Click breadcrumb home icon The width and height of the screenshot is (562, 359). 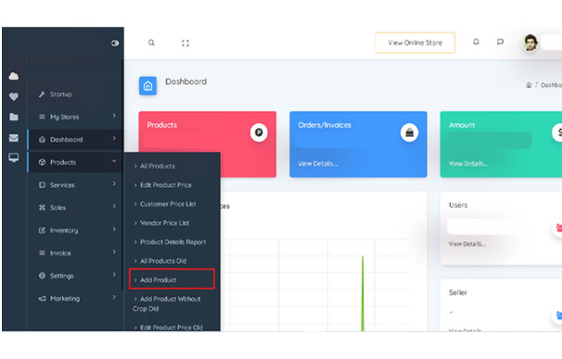tap(529, 85)
